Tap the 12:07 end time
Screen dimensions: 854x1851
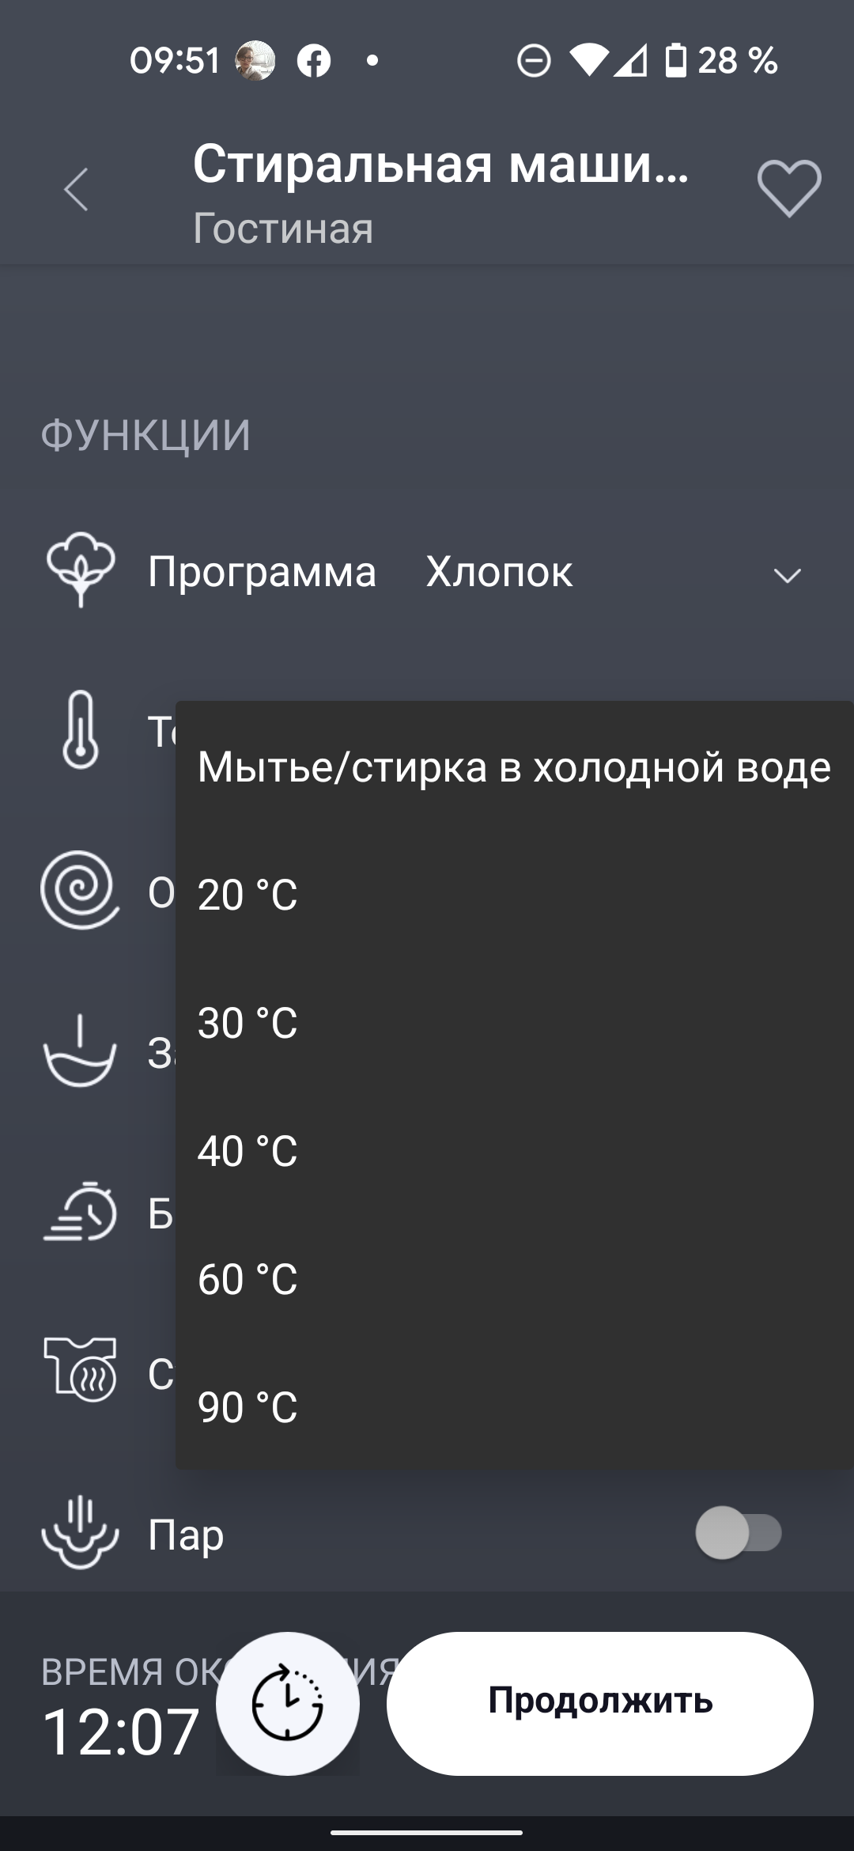(120, 1732)
